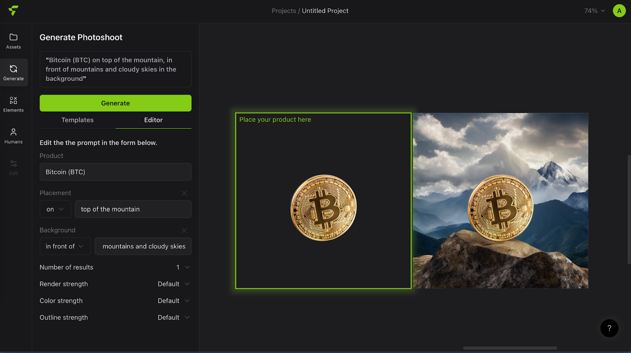The width and height of the screenshot is (631, 353).
Task: Switch to the Templates tab
Action: (x=78, y=120)
